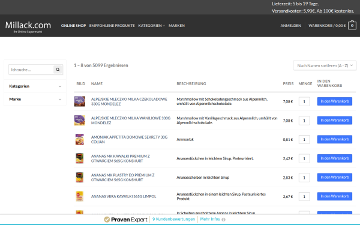The height and width of the screenshot is (225, 360).
Task: Click price 2,42 € of Ananas Kawalki
Action: click(287, 158)
